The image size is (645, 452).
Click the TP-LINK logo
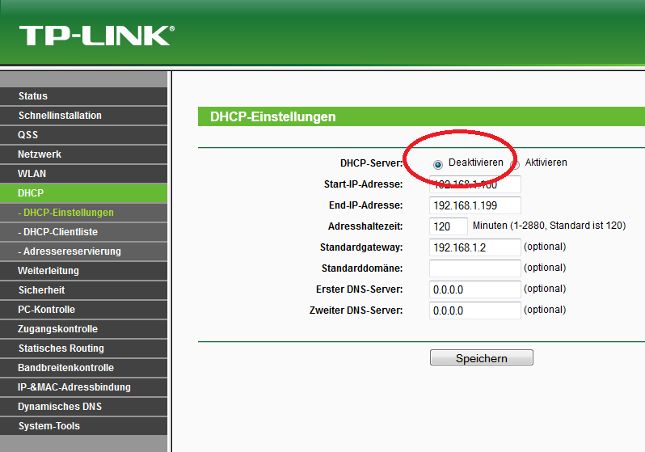[x=97, y=36]
